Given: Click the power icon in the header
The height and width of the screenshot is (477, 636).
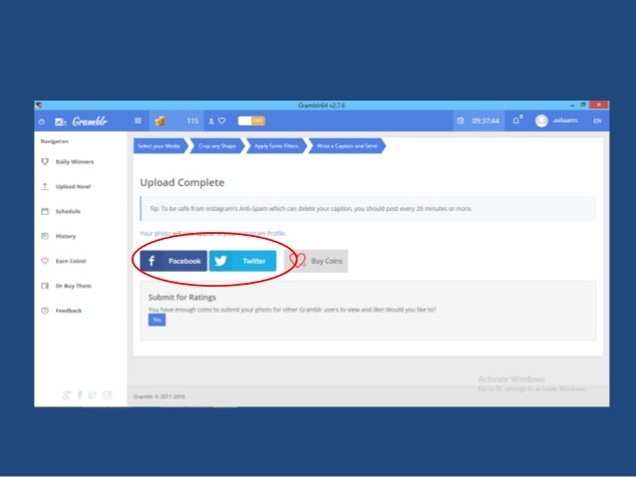Looking at the screenshot, I should [42, 121].
